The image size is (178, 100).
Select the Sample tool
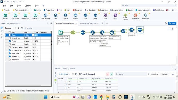(x=75, y=15)
